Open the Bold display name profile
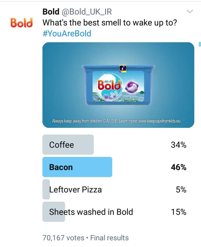This screenshot has height=247, width=201. point(51,11)
